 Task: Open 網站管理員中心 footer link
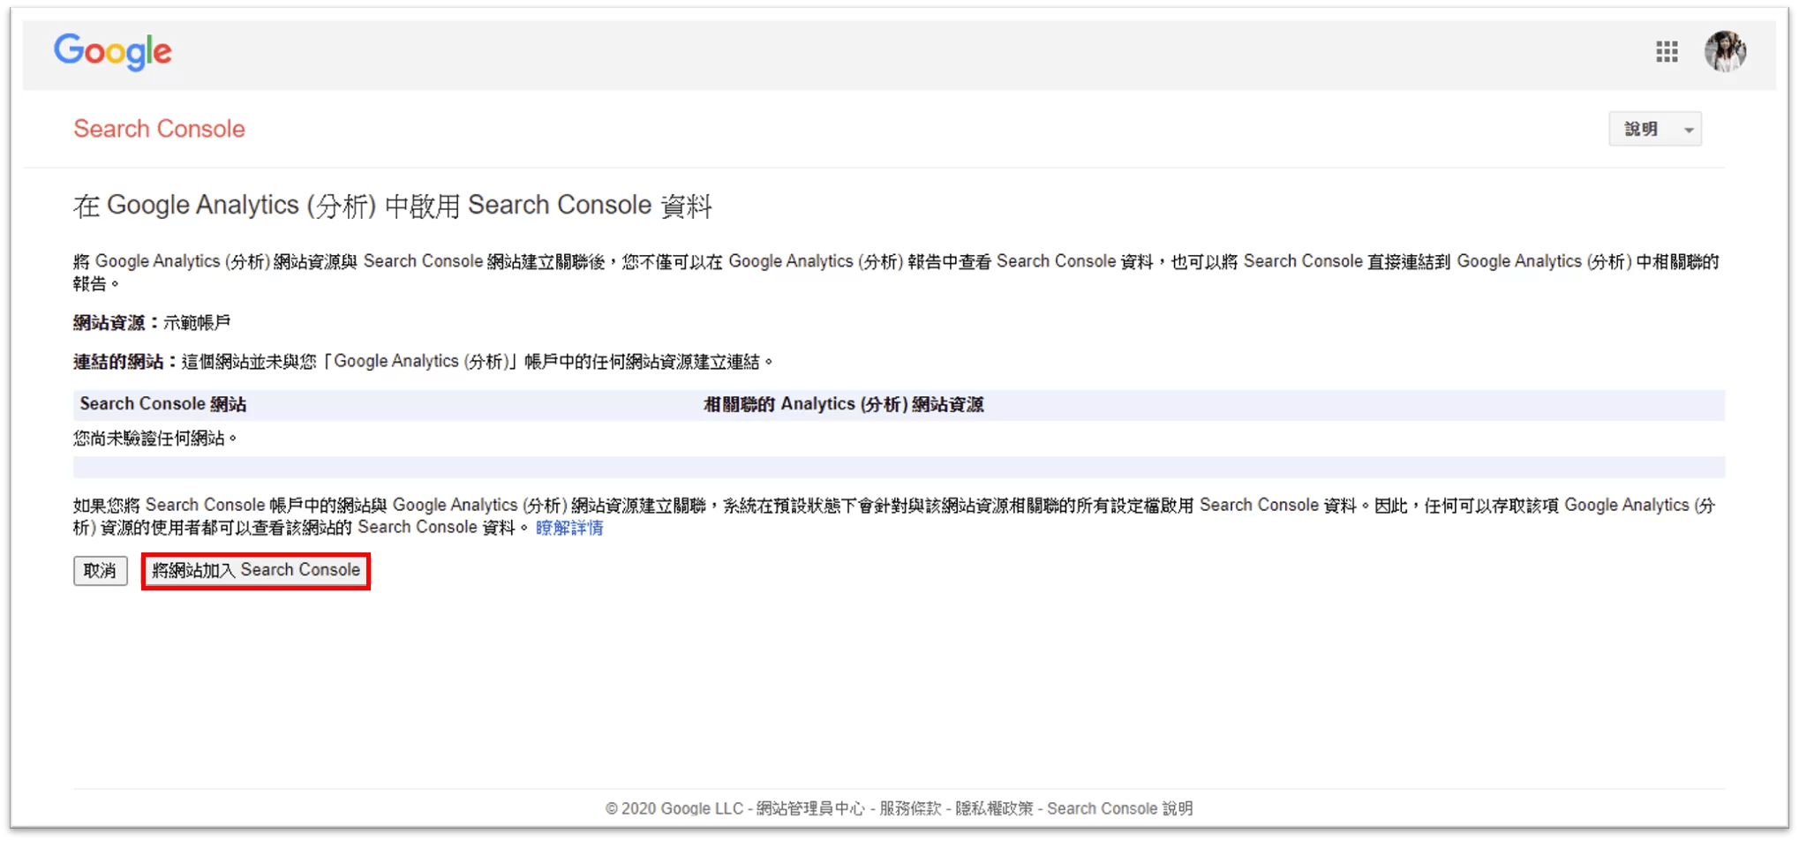point(810,808)
